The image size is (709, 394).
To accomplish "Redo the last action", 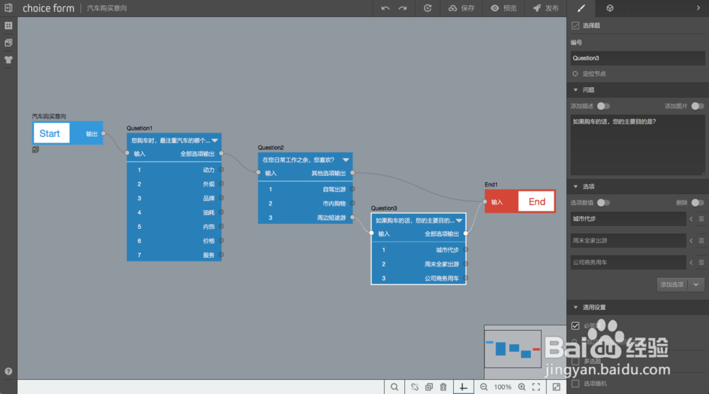I will (x=403, y=8).
